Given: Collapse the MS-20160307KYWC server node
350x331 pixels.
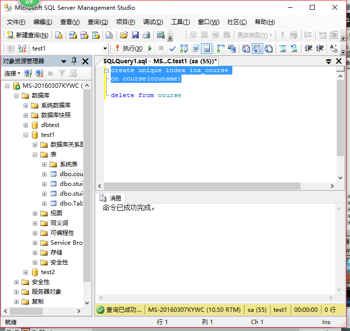Looking at the screenshot, I should (x=7, y=86).
